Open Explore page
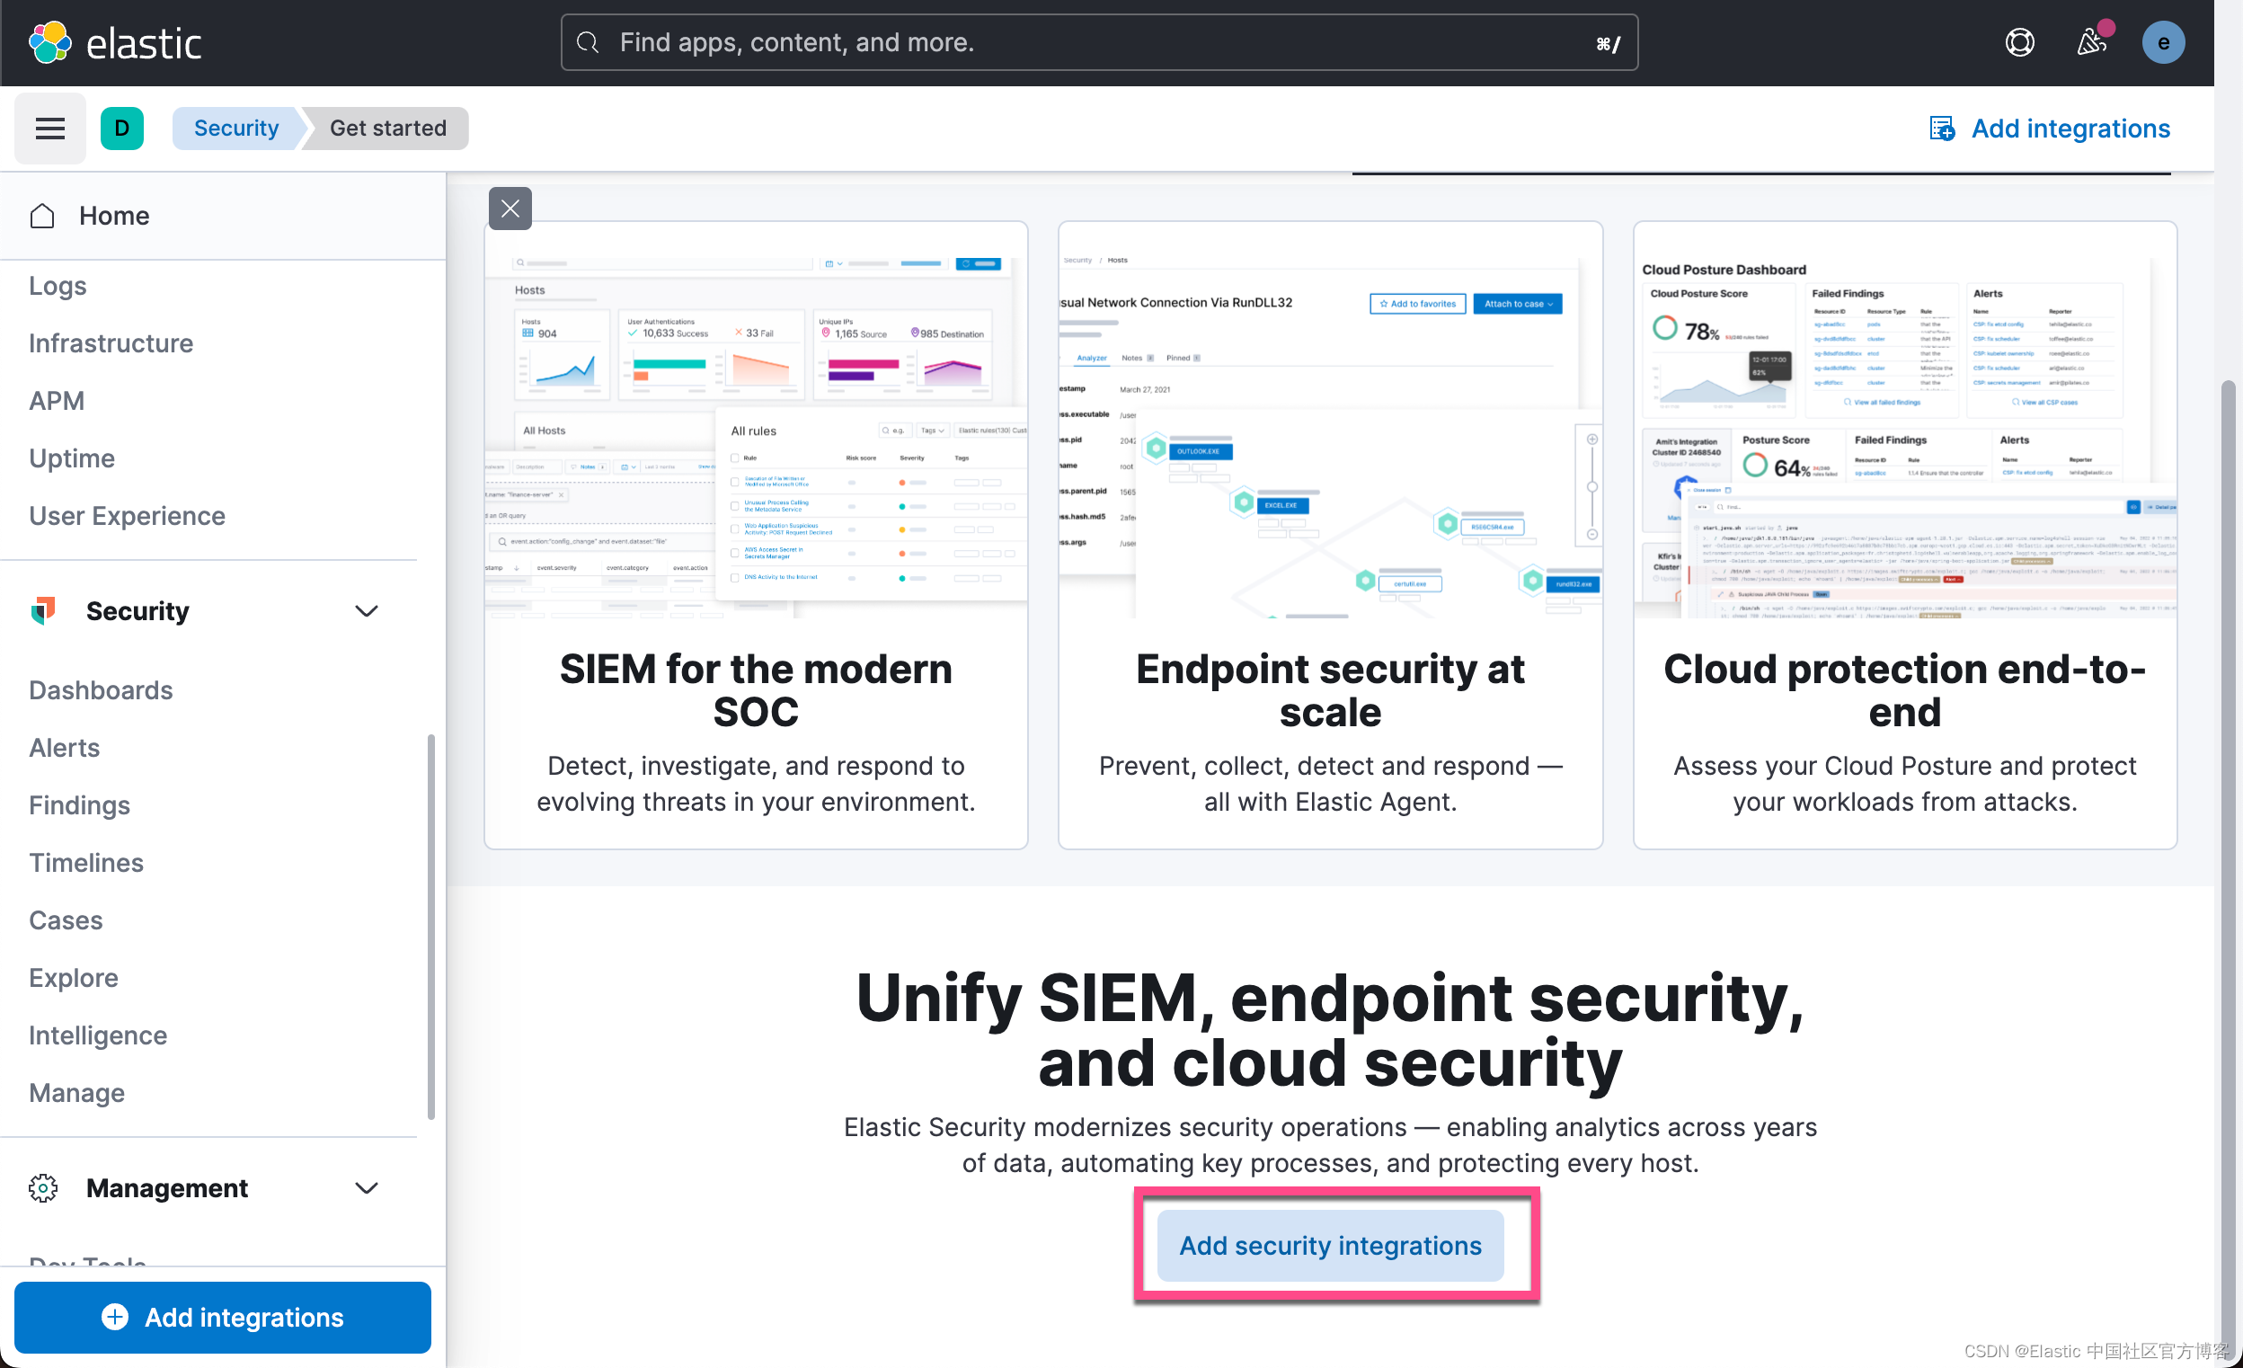The image size is (2243, 1368). click(74, 977)
